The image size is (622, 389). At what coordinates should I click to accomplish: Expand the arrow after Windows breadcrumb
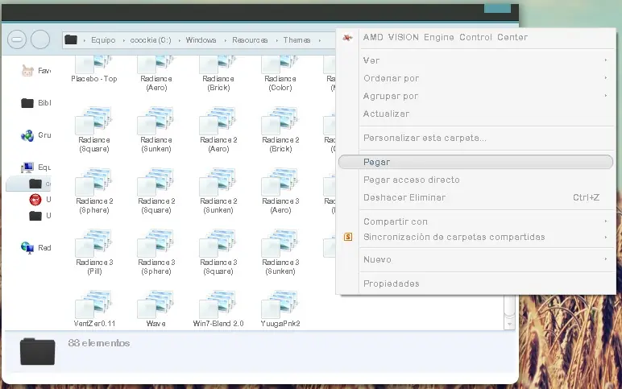pos(225,40)
